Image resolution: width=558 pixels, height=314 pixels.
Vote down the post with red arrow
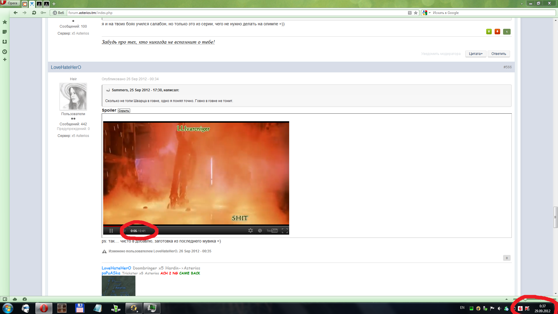tap(498, 32)
